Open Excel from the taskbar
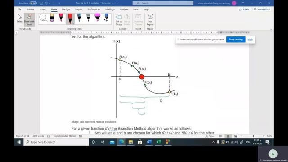The image size is (288, 162). click(159, 142)
